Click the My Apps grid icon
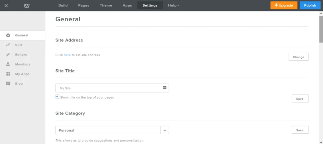This screenshot has width=323, height=144. click(8, 74)
